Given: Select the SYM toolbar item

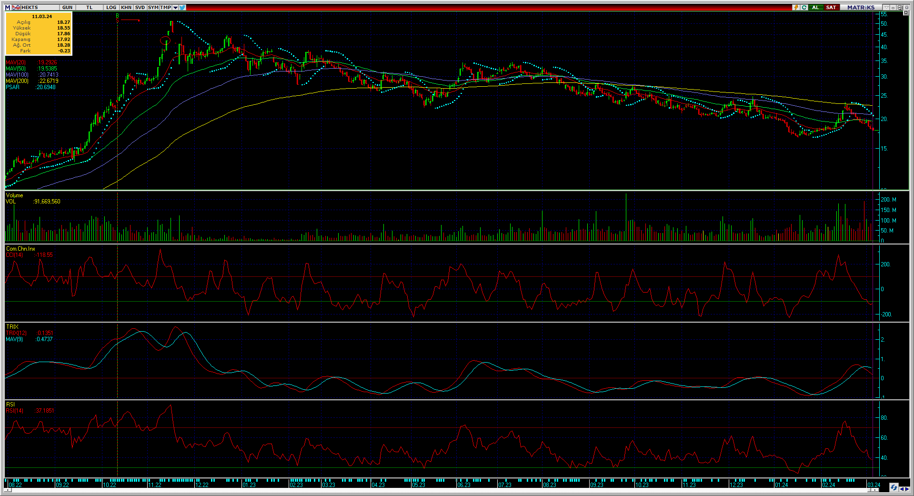Looking at the screenshot, I should click(x=153, y=7).
